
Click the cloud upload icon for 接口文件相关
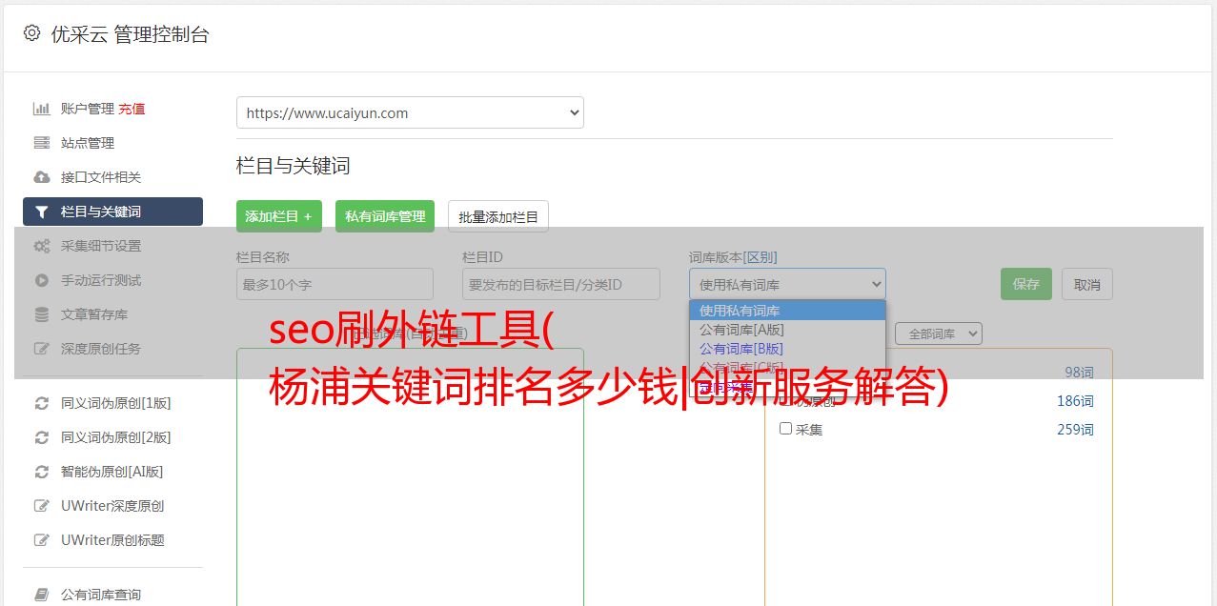click(42, 177)
